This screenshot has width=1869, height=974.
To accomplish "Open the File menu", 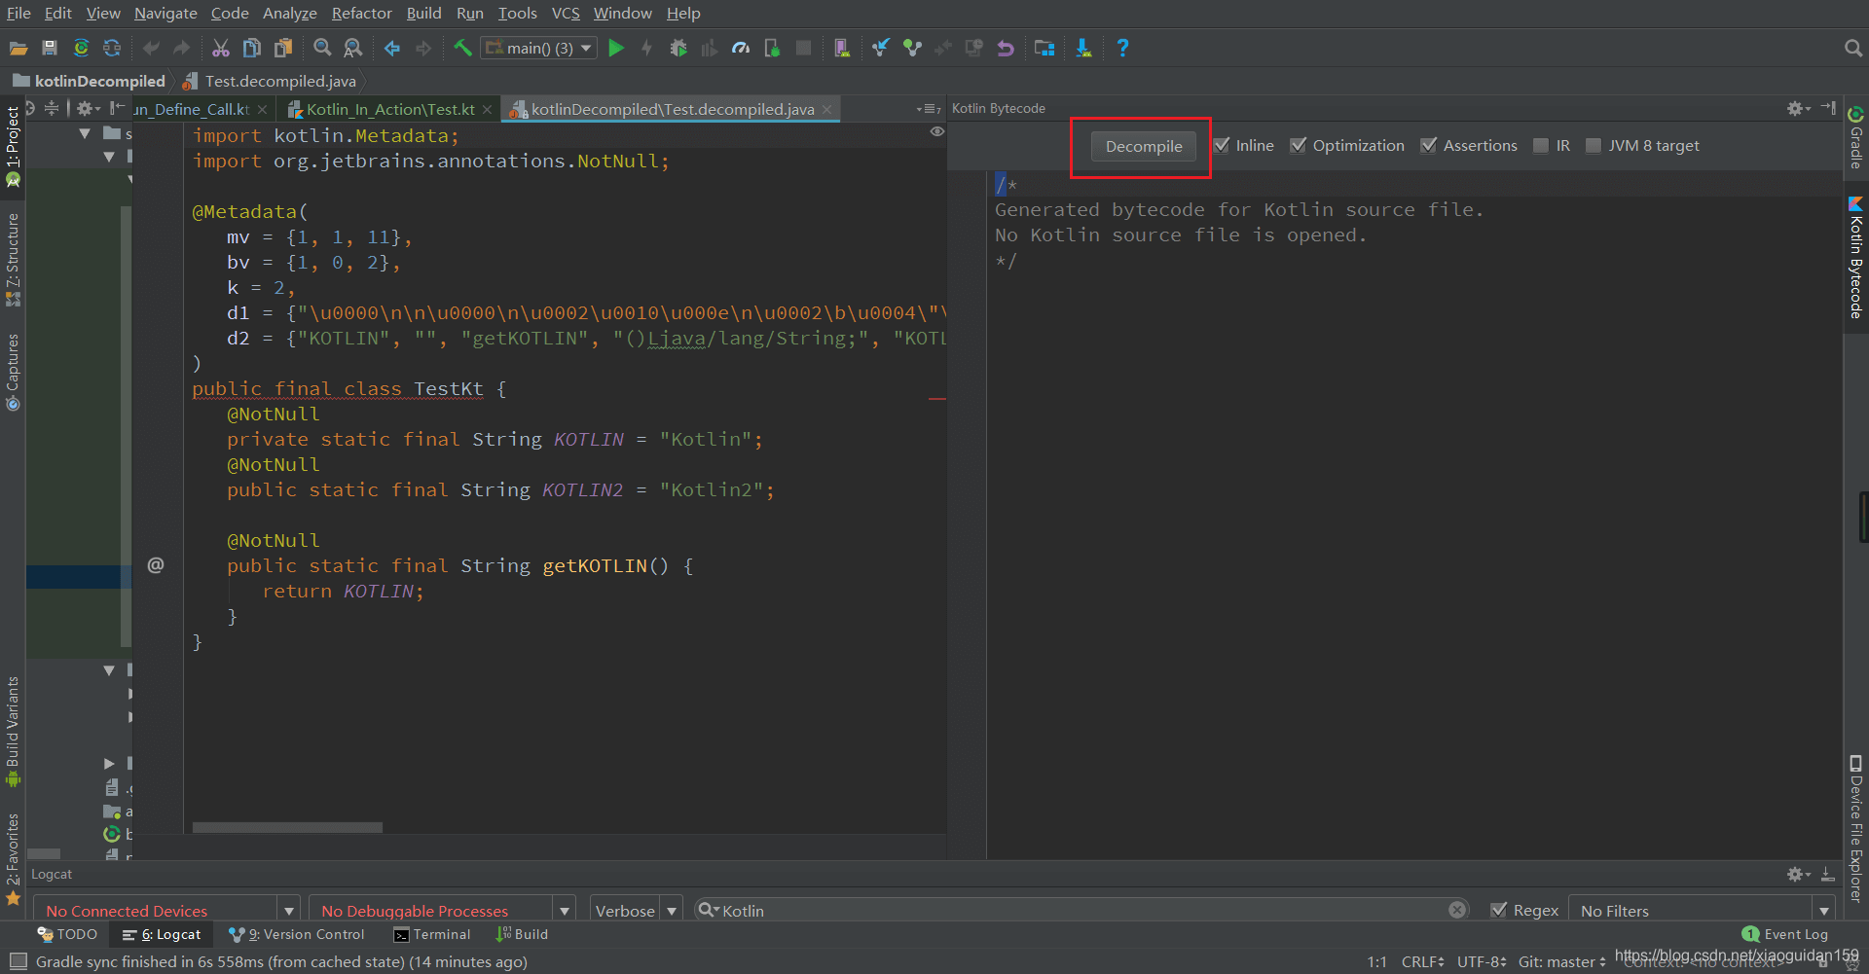I will coord(18,13).
